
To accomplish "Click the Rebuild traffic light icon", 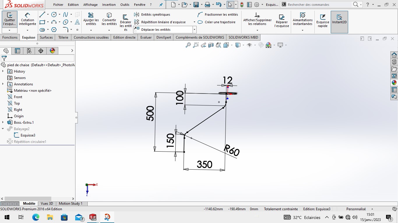I will point(242,5).
